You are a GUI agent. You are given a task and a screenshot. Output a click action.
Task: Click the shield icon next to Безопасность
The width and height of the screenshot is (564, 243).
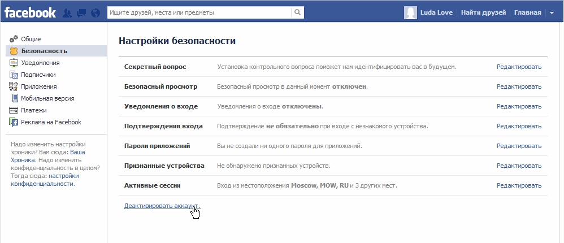14,51
